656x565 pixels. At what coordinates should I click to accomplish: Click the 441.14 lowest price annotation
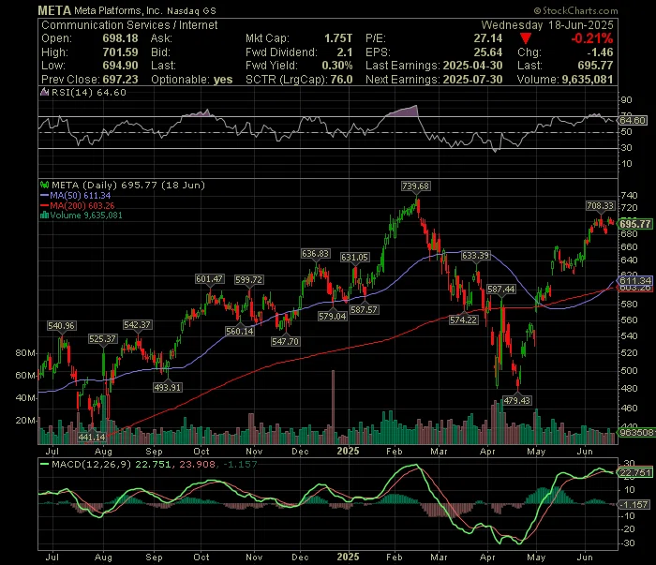tap(92, 438)
